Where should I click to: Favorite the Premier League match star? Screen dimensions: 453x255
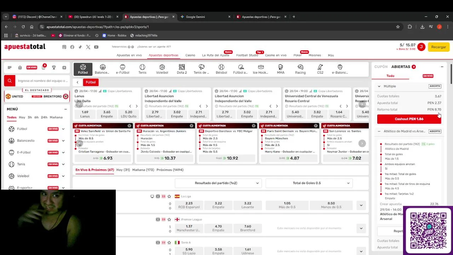point(169,219)
